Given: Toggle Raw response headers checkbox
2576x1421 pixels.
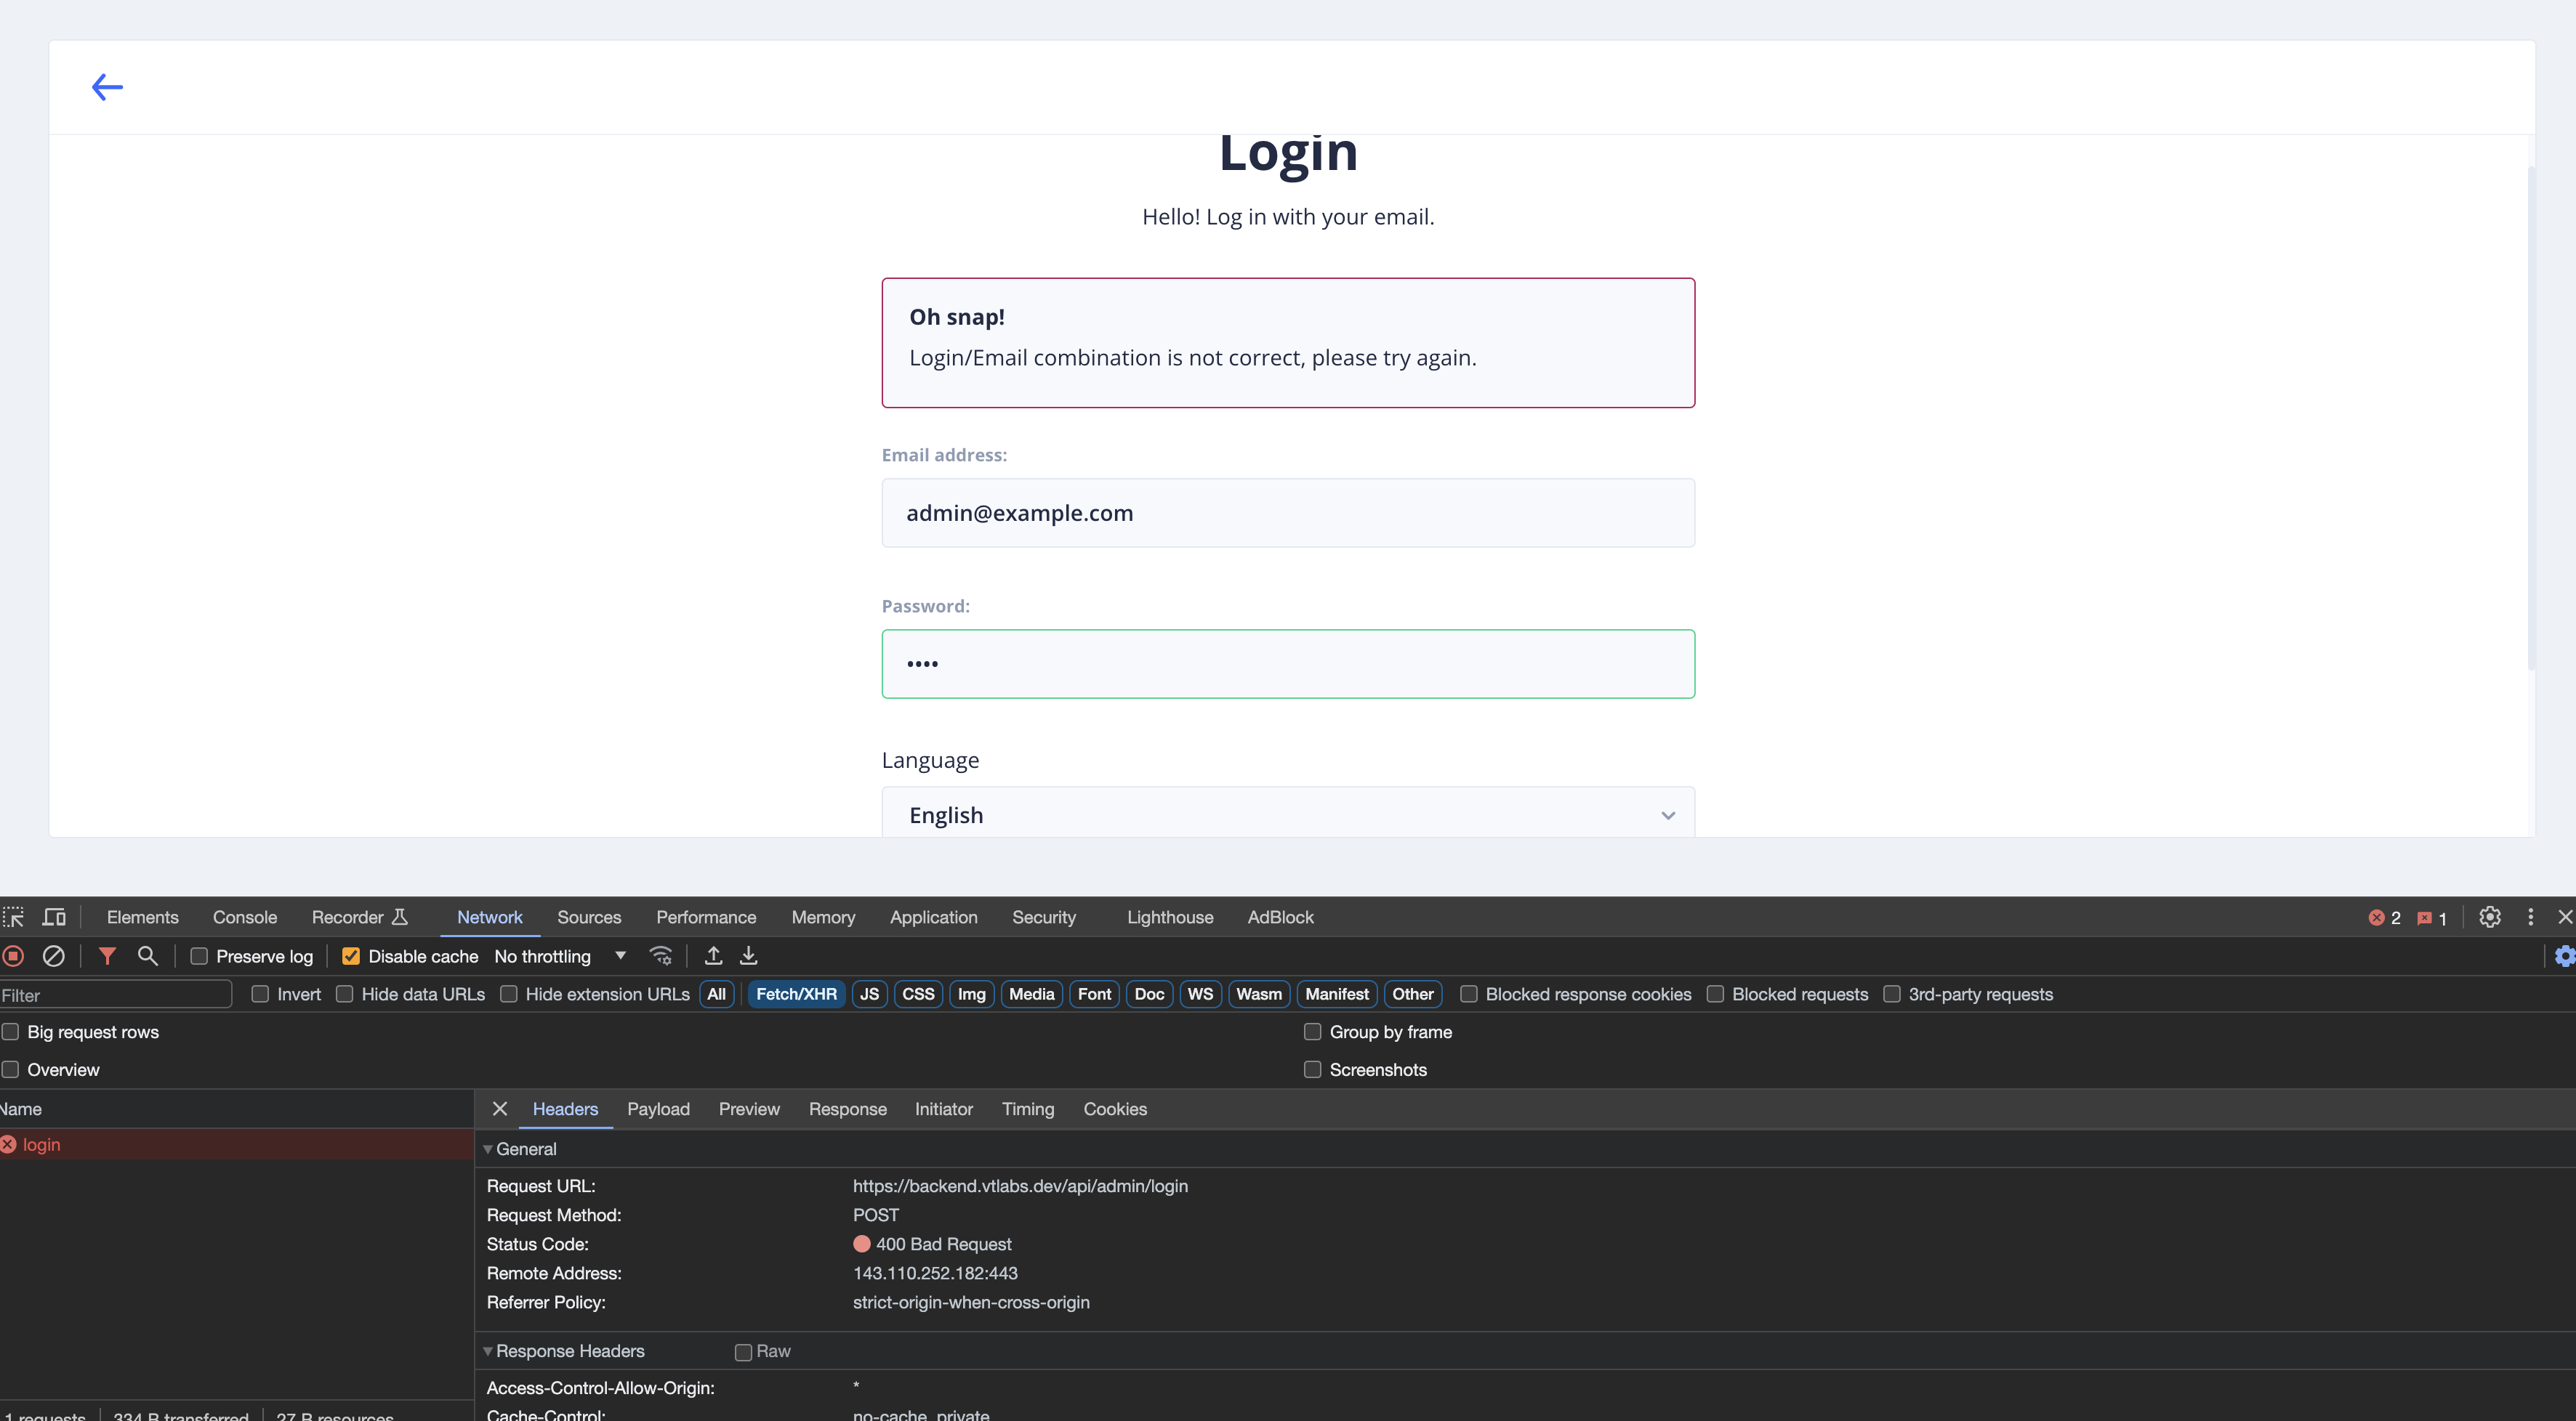Looking at the screenshot, I should coord(743,1352).
